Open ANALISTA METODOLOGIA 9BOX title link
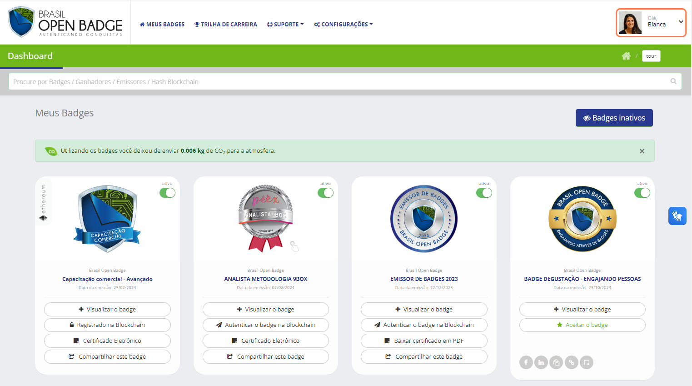The image size is (692, 386). click(x=266, y=279)
